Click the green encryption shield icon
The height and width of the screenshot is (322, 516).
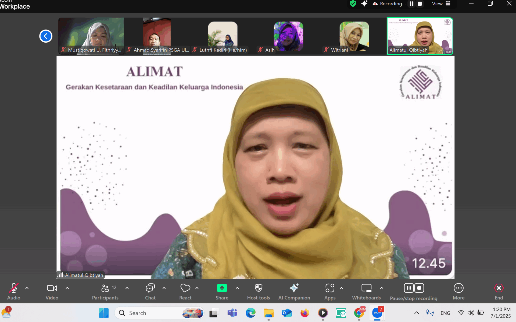(353, 4)
